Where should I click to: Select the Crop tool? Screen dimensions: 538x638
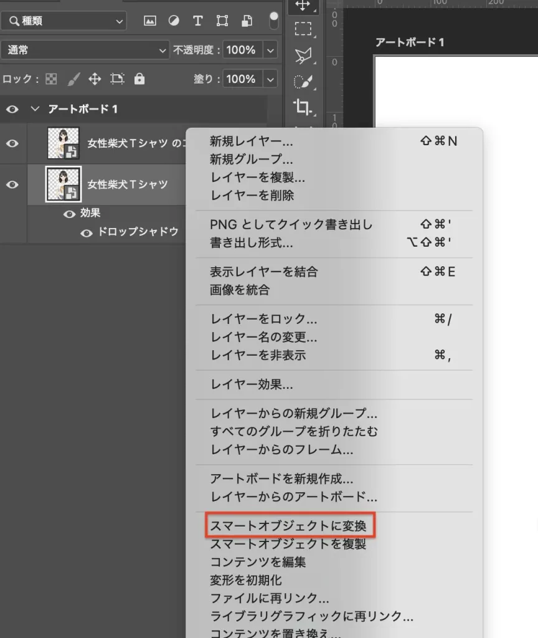pyautogui.click(x=303, y=107)
